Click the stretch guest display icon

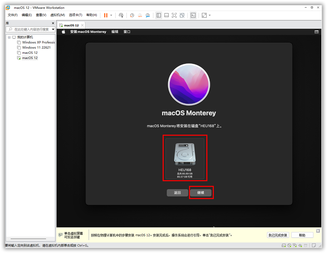coord(204,15)
